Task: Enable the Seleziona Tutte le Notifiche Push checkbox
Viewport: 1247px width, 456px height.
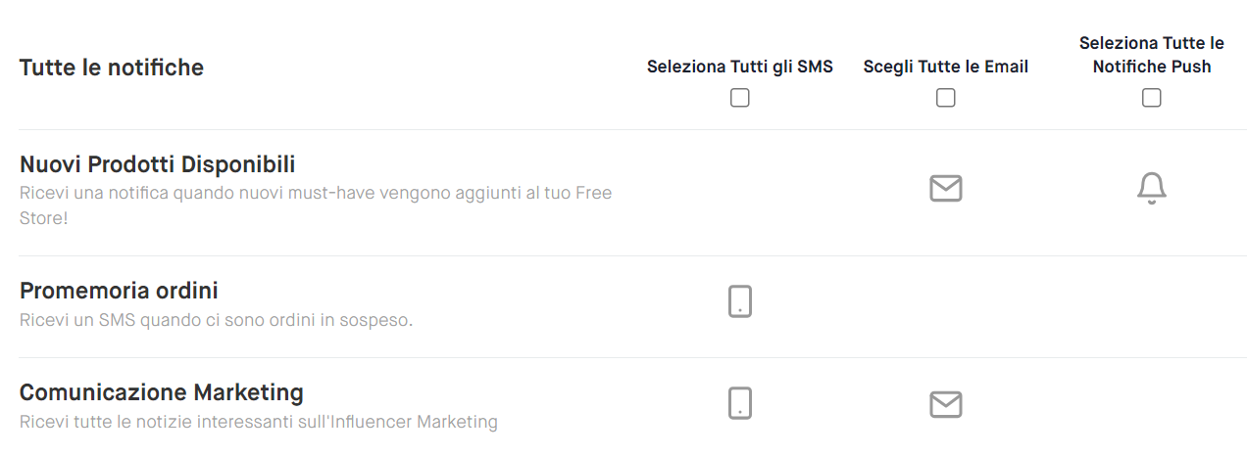Action: click(x=1152, y=98)
